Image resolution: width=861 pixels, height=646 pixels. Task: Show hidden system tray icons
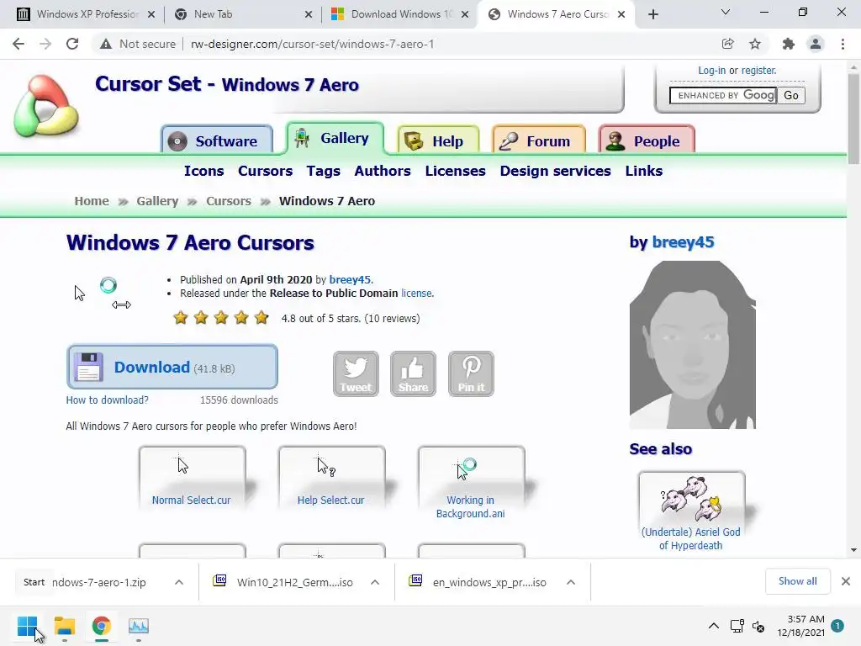pos(713,626)
